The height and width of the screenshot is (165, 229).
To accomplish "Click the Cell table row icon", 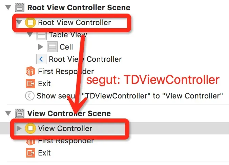I will click(x=52, y=47).
